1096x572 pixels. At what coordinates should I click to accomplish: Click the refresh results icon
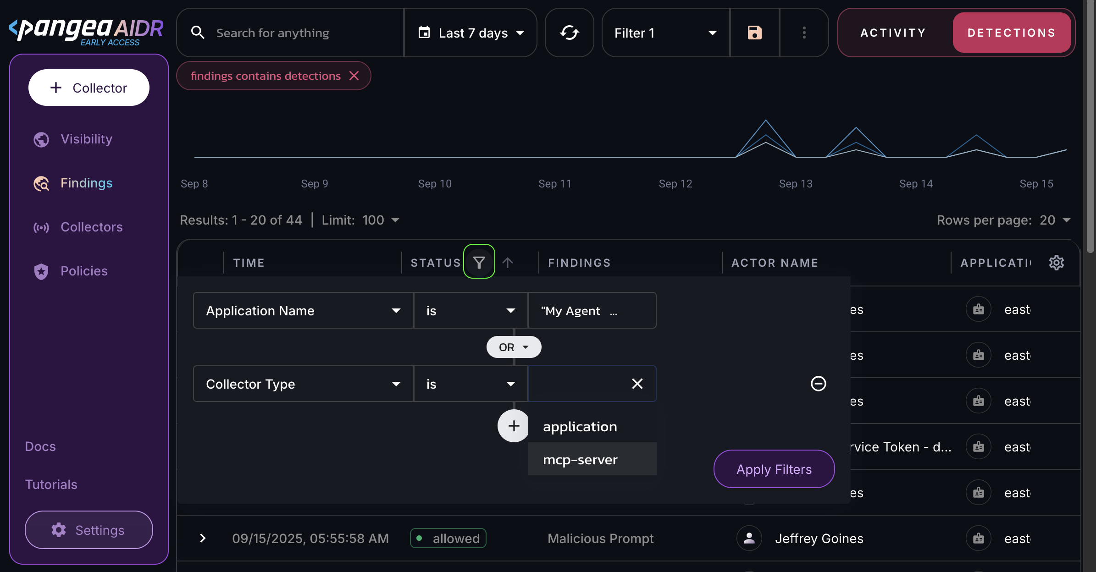(569, 33)
